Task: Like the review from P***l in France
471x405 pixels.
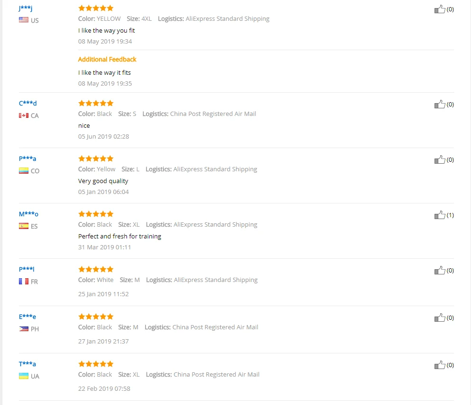Action: tap(439, 271)
